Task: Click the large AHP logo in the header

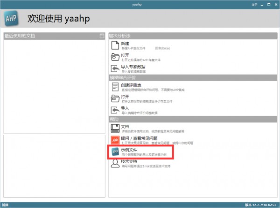Action: point(11,18)
